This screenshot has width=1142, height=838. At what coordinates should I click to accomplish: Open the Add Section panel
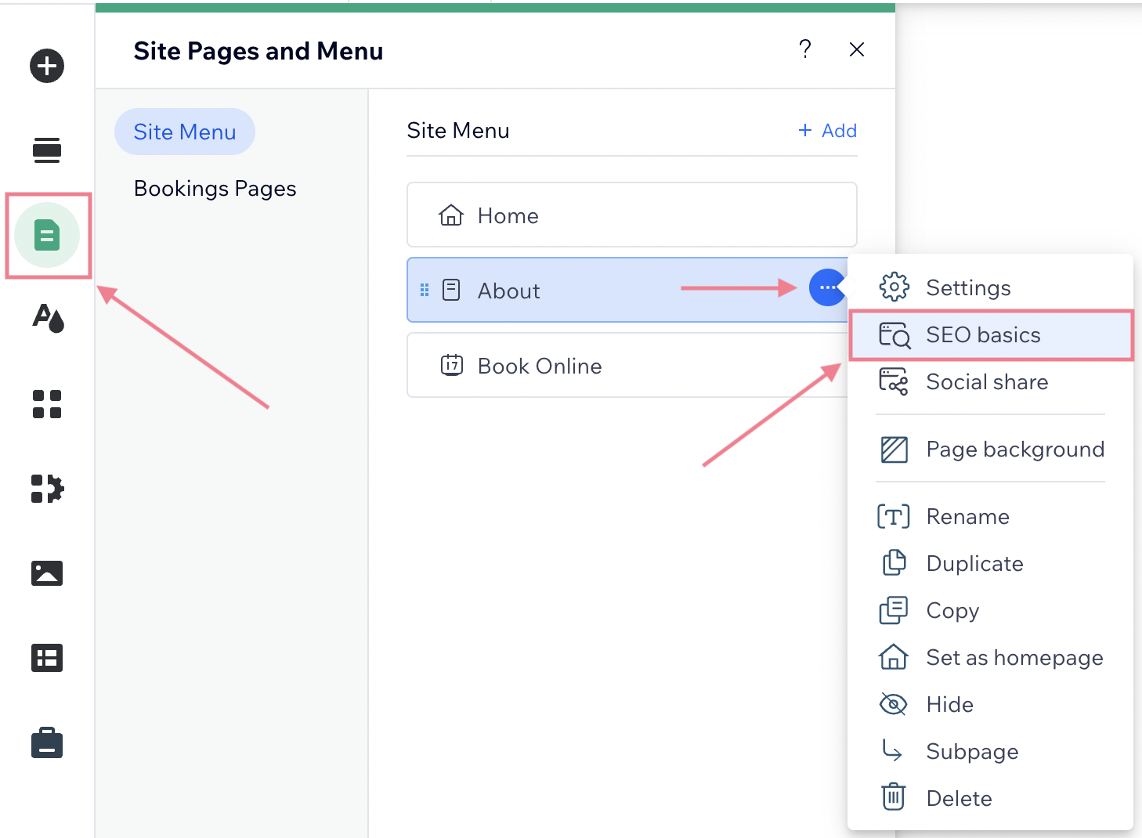point(47,149)
